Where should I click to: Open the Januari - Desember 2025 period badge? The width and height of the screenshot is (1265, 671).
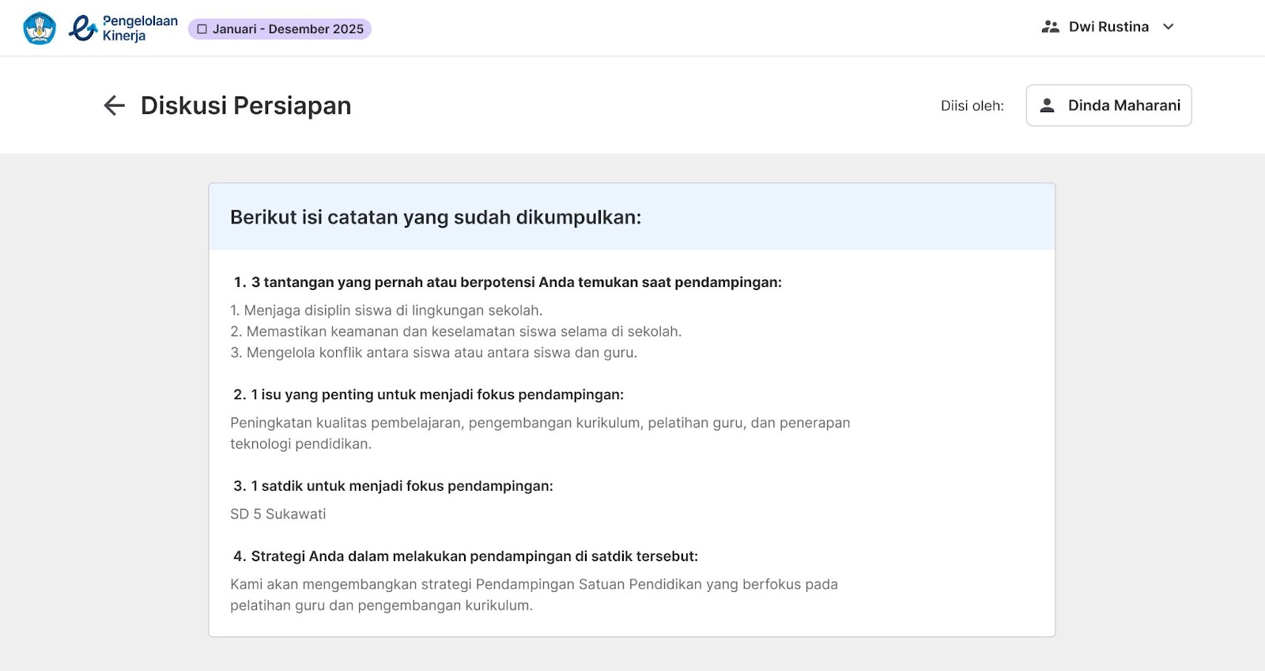point(280,29)
